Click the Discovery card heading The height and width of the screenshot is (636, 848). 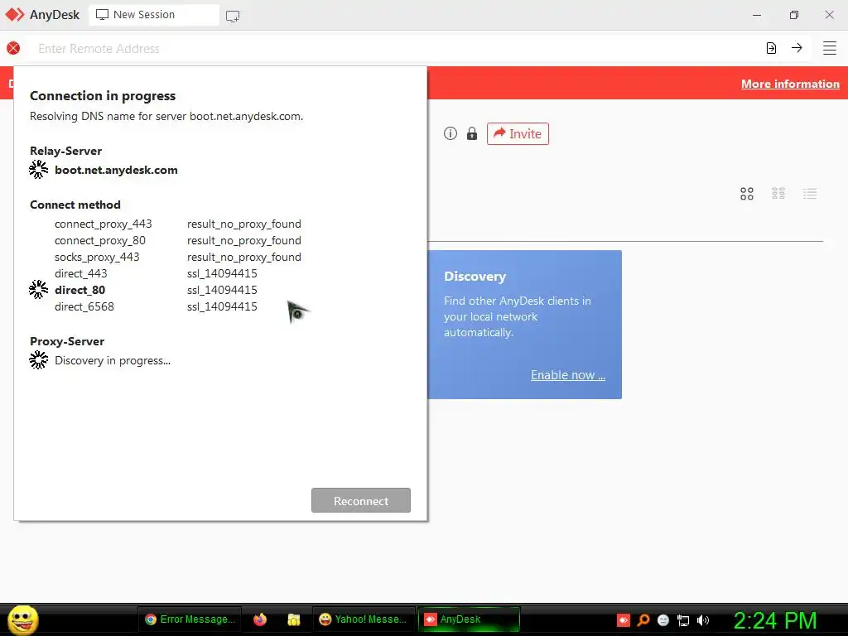[x=475, y=277]
